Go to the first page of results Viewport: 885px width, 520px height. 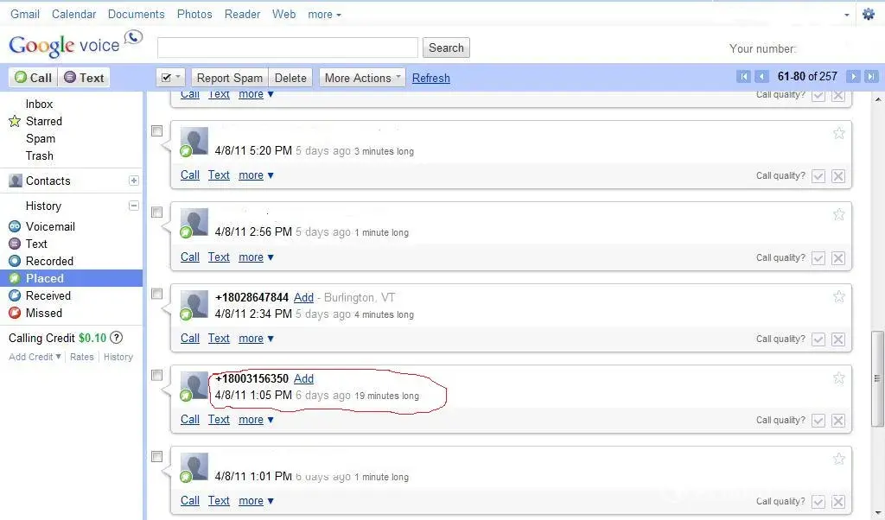(x=743, y=77)
